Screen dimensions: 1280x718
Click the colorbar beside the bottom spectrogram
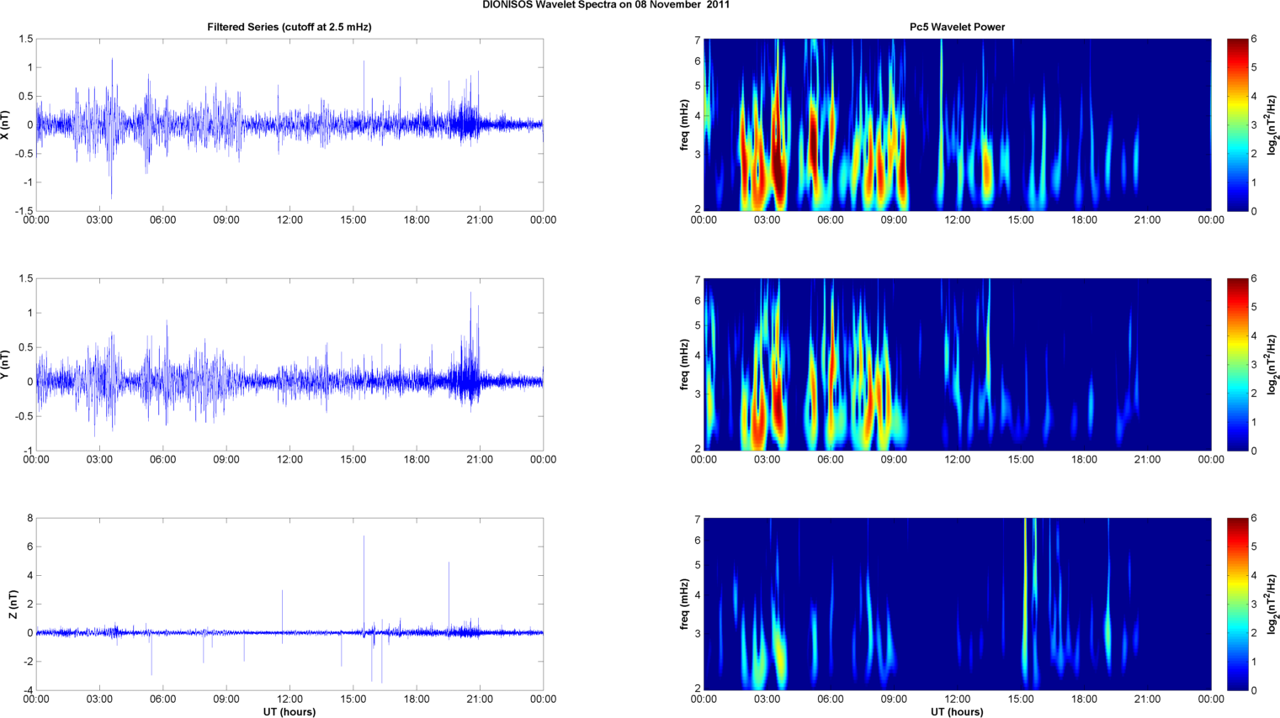click(1238, 604)
